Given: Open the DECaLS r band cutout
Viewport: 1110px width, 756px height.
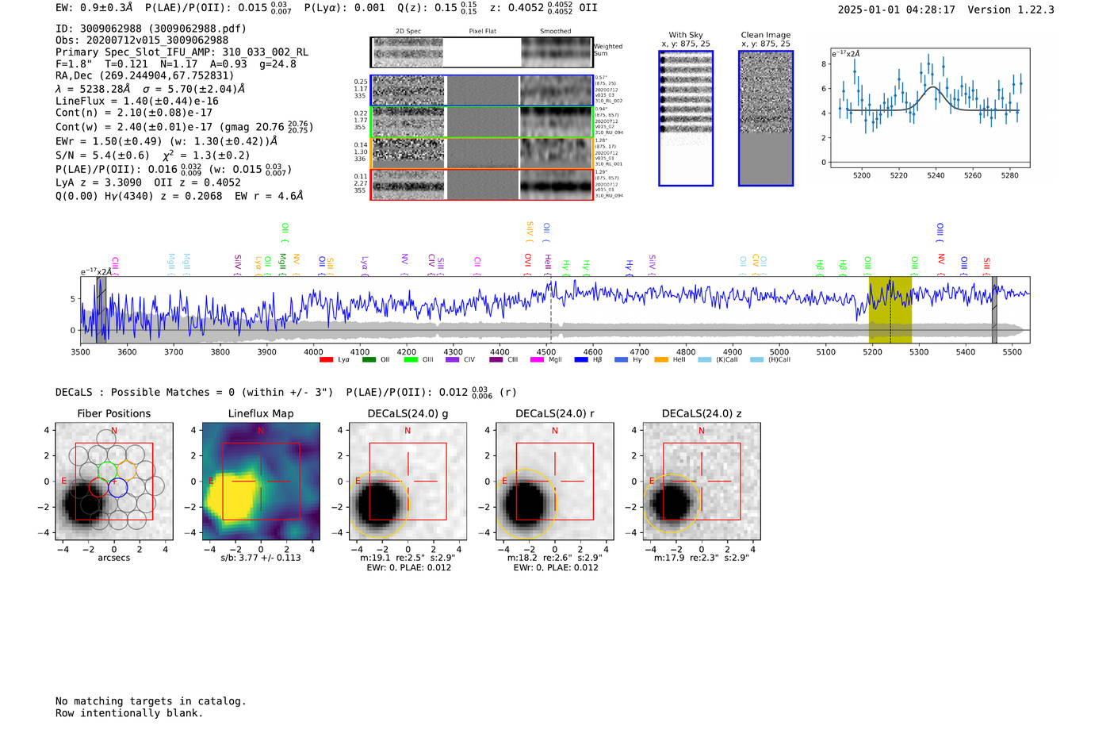Looking at the screenshot, I should point(555,482).
